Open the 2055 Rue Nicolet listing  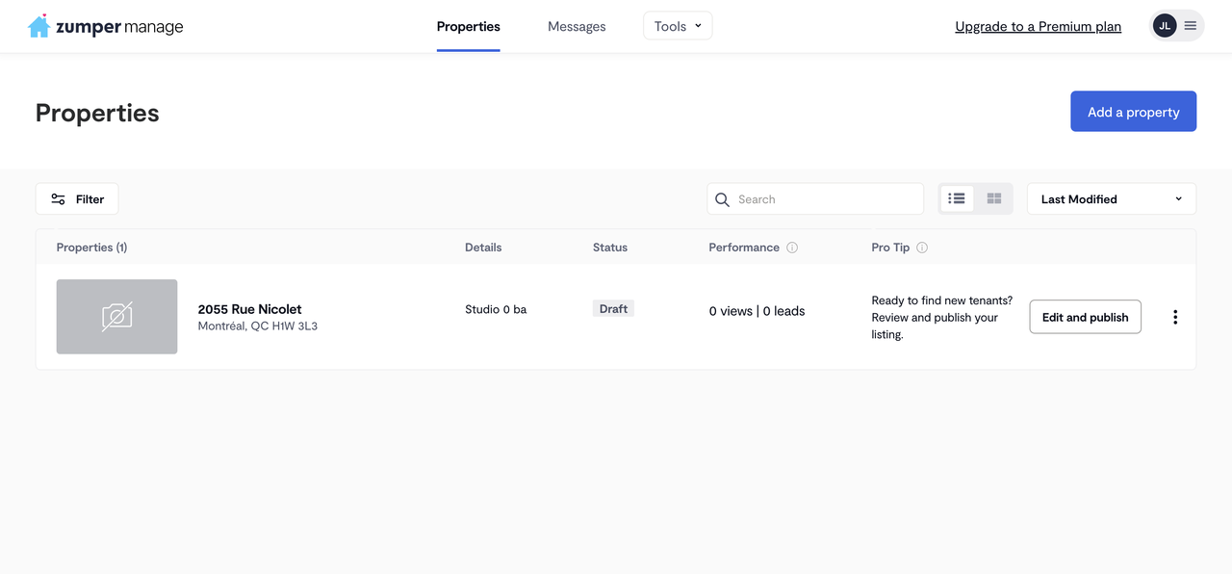(x=249, y=309)
